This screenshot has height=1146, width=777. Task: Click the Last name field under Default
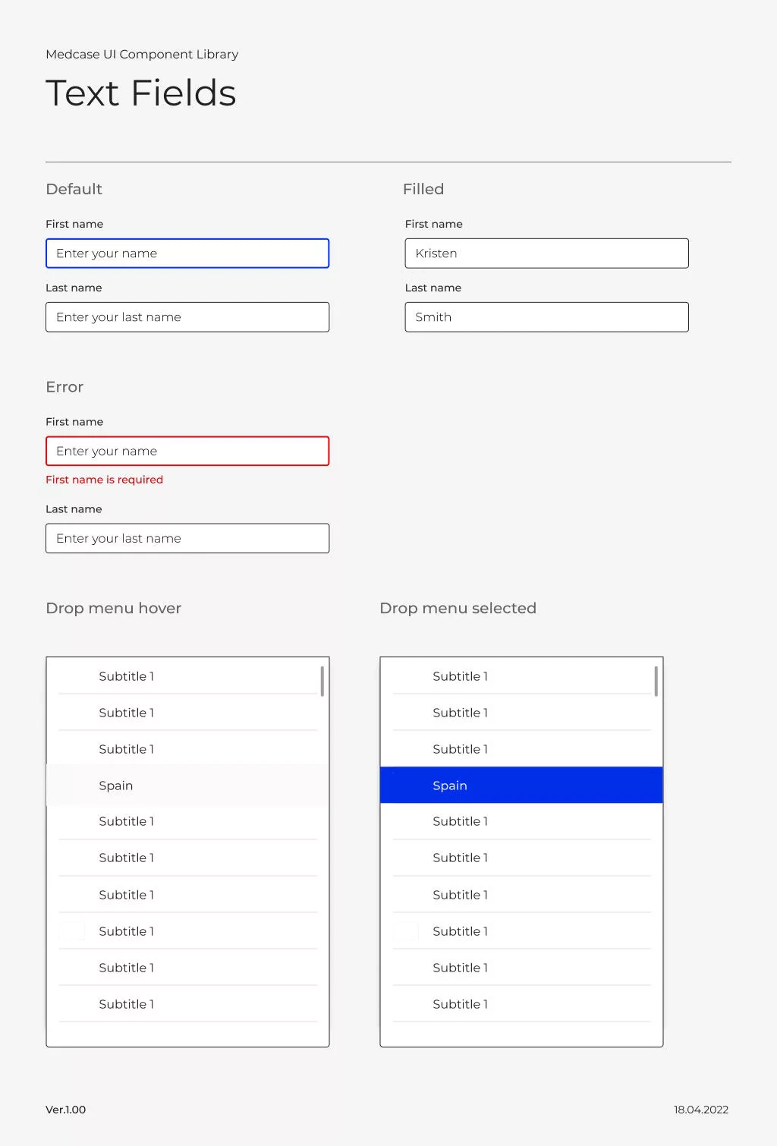coord(187,317)
